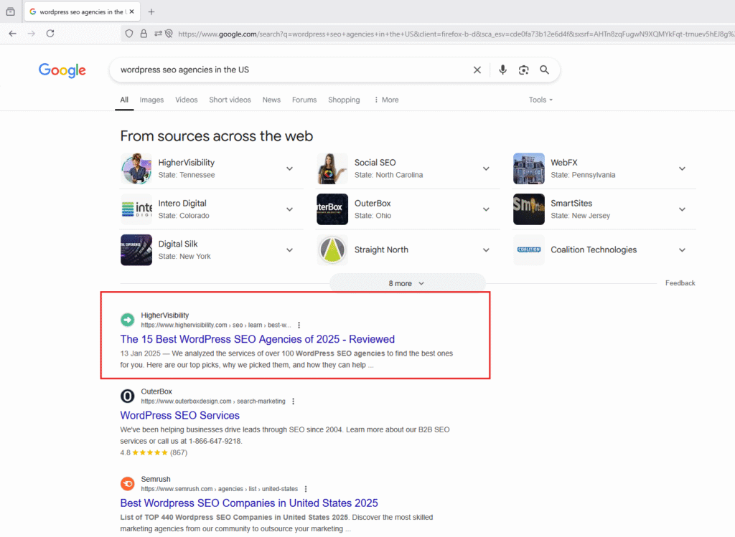The image size is (735, 537).
Task: Go back with the browser back arrow
Action: click(13, 34)
